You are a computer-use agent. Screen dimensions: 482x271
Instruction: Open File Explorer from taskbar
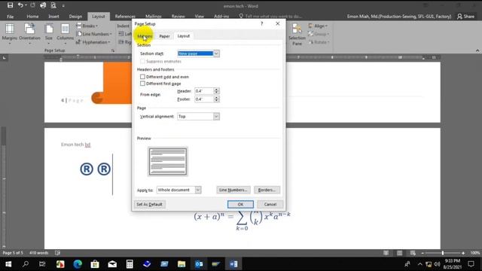182,264
